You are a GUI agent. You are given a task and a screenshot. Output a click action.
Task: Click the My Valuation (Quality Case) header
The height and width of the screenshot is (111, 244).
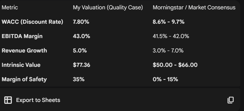108,8
